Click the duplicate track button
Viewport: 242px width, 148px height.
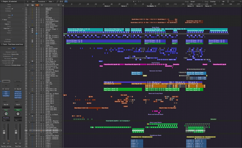point(32,5)
